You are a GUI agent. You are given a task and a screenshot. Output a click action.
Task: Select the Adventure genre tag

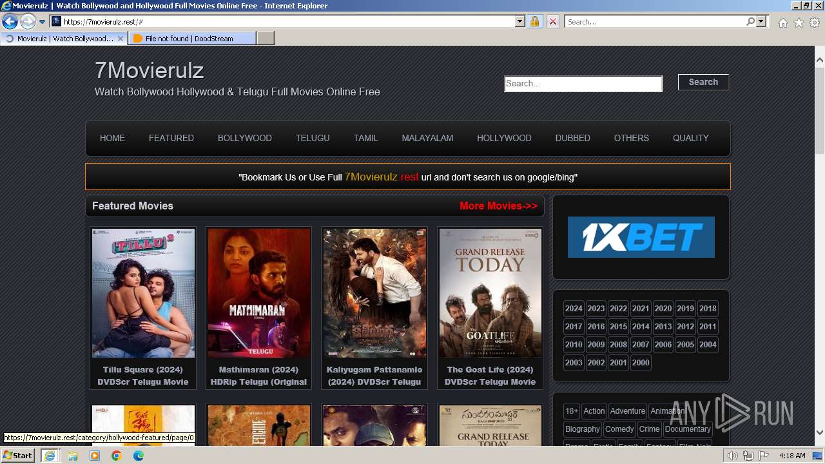628,411
